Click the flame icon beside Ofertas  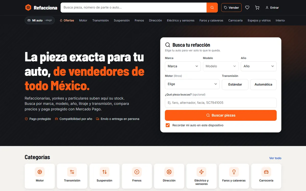[61, 20]
